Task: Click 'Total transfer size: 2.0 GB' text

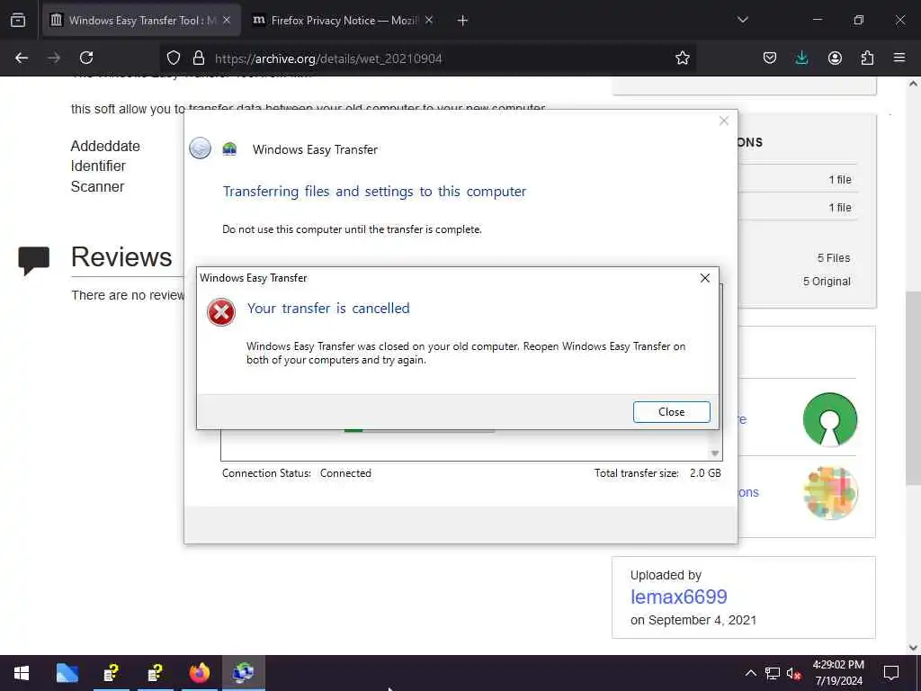Action: click(x=657, y=473)
